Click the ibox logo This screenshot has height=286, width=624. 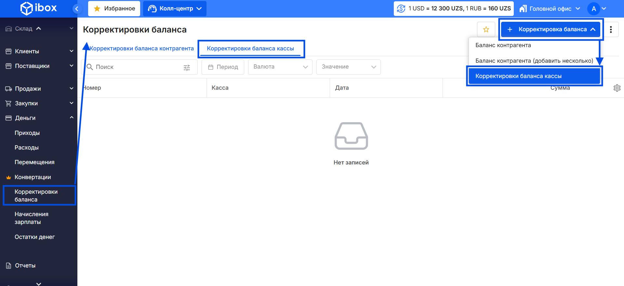click(x=38, y=8)
